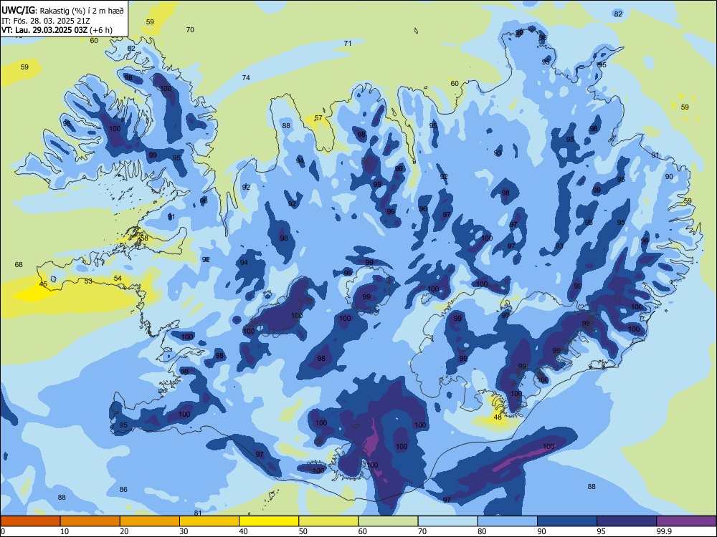The height and width of the screenshot is (537, 717).
Task: Click the '86' value in the southwest sea
Action: click(x=123, y=489)
